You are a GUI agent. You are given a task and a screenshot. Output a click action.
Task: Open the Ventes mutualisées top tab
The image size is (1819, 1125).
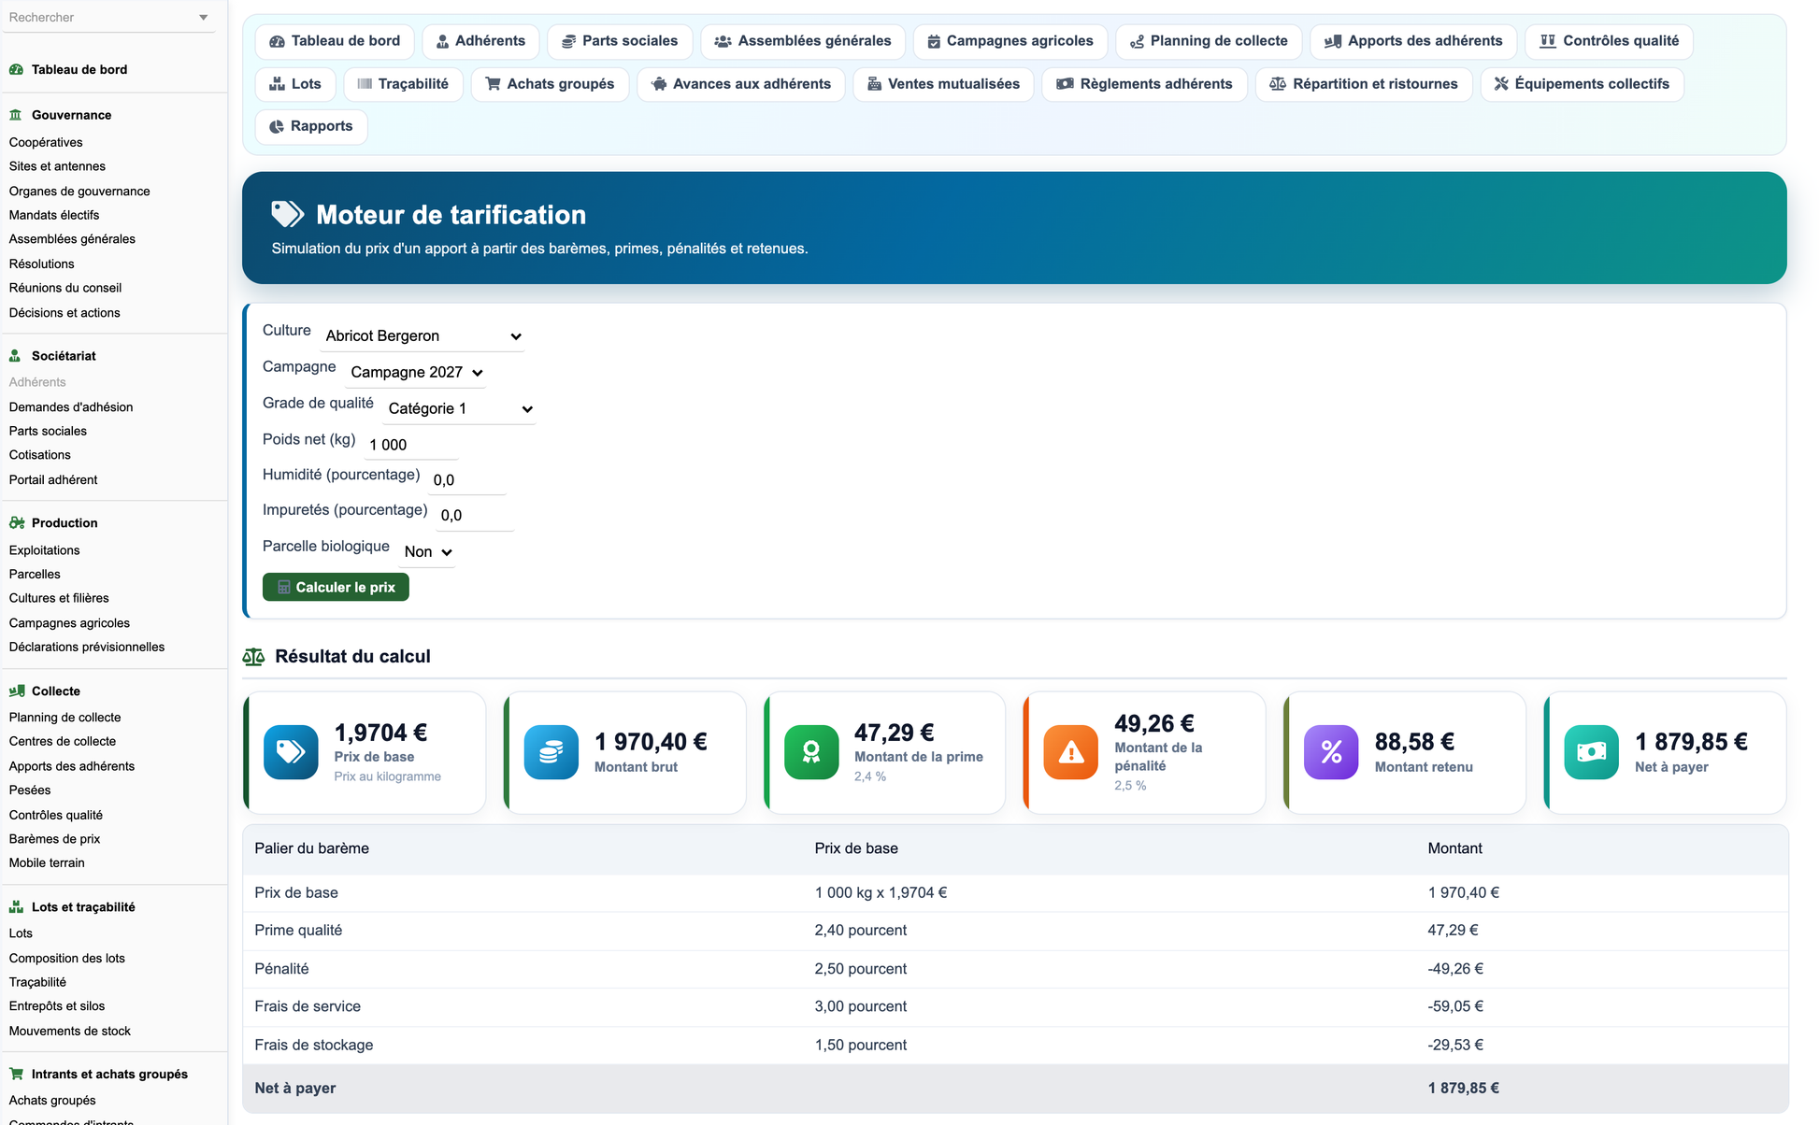[943, 84]
